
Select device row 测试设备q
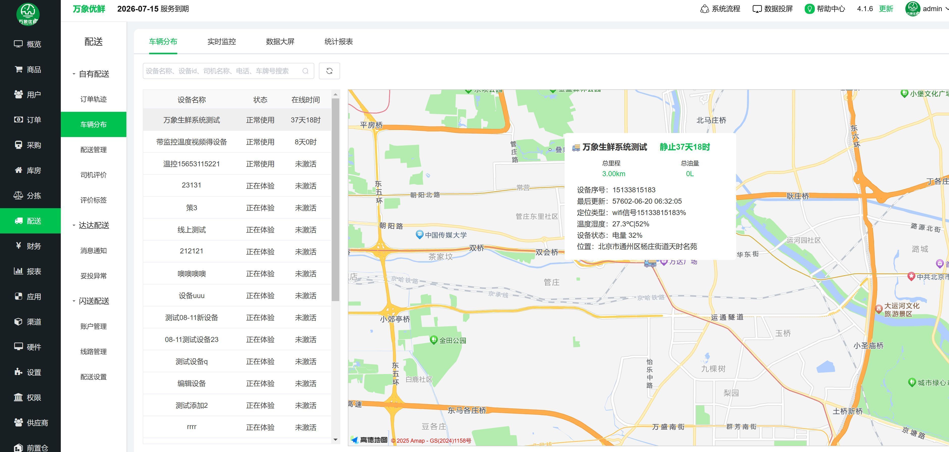pos(237,361)
